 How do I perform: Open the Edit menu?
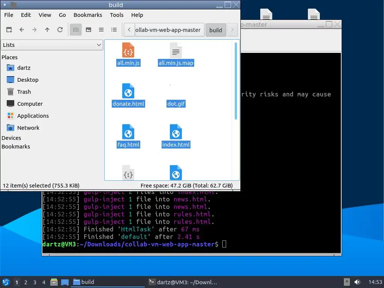tap(26, 15)
